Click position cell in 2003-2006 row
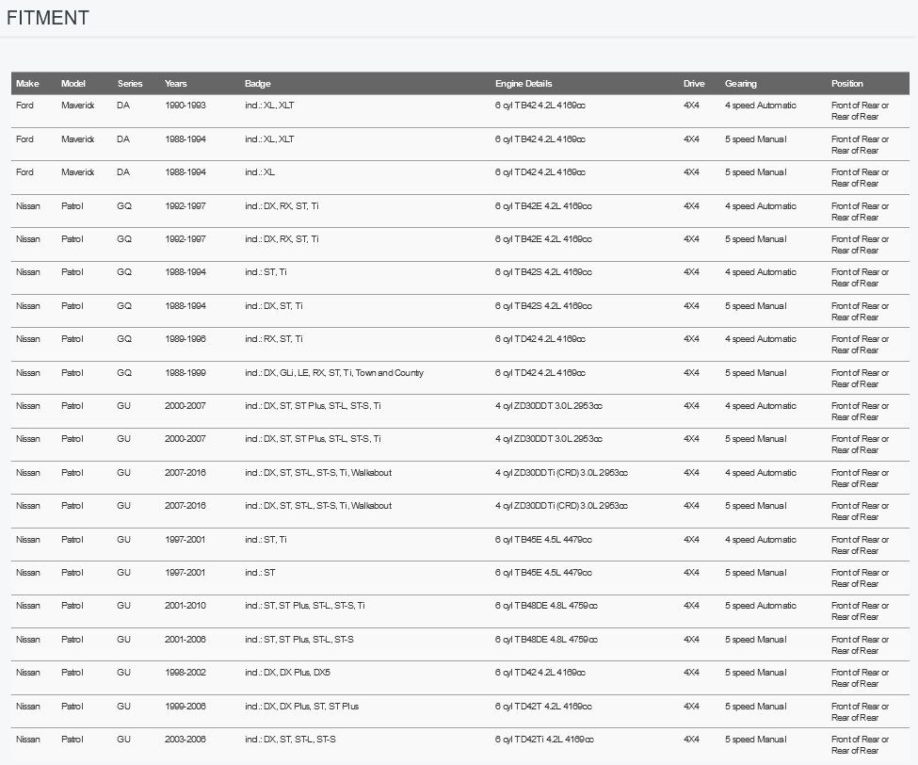This screenshot has width=918, height=765. (x=860, y=745)
